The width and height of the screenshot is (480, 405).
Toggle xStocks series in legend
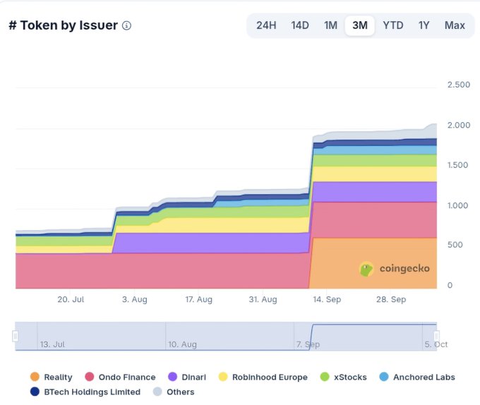tap(343, 377)
